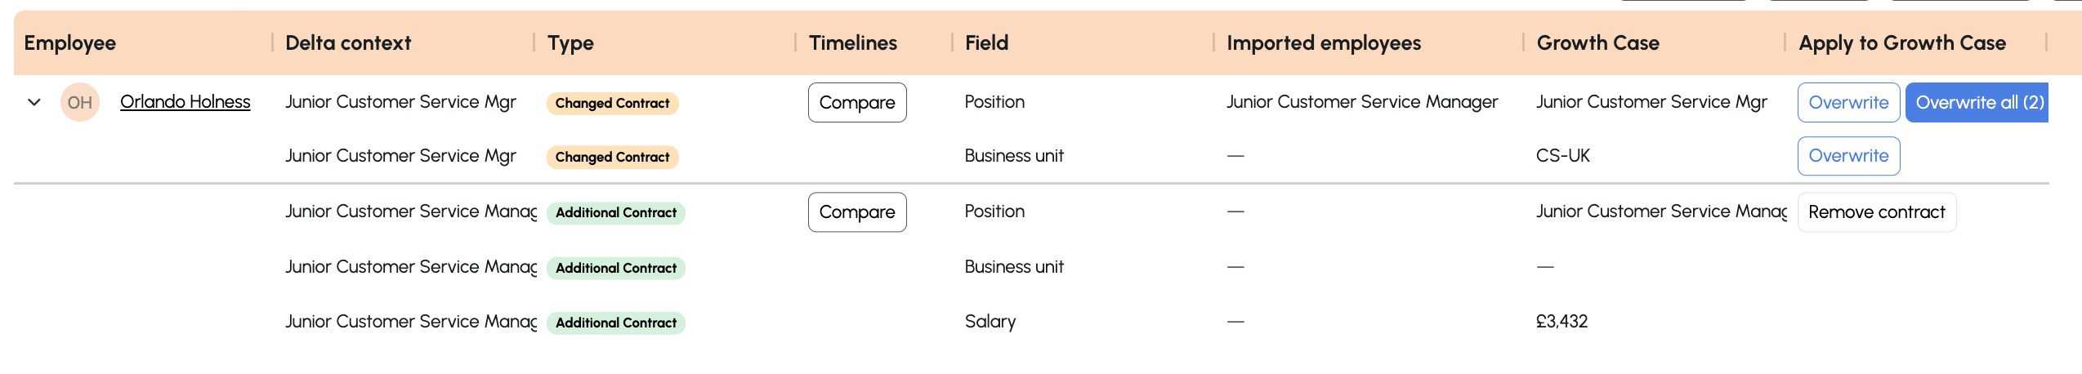Open the Orlando Holness employee link
Image resolution: width=2082 pixels, height=374 pixels.
185,102
